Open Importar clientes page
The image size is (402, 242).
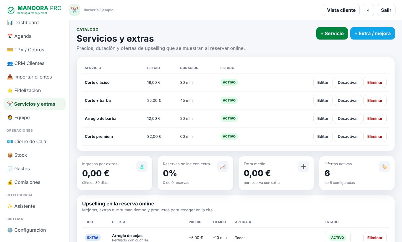coord(35,77)
